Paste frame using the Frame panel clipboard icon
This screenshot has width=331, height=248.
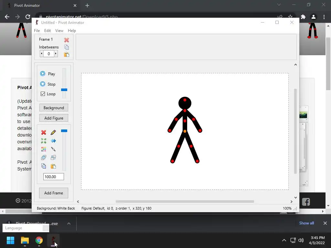click(x=67, y=54)
